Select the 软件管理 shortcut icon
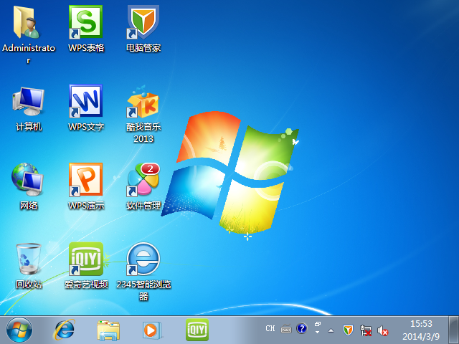The image size is (459, 344). pyautogui.click(x=143, y=181)
